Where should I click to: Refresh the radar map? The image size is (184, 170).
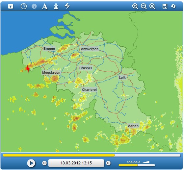point(173,6)
